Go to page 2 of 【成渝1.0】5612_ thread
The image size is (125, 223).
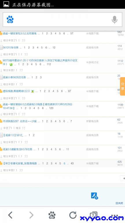[34, 135]
